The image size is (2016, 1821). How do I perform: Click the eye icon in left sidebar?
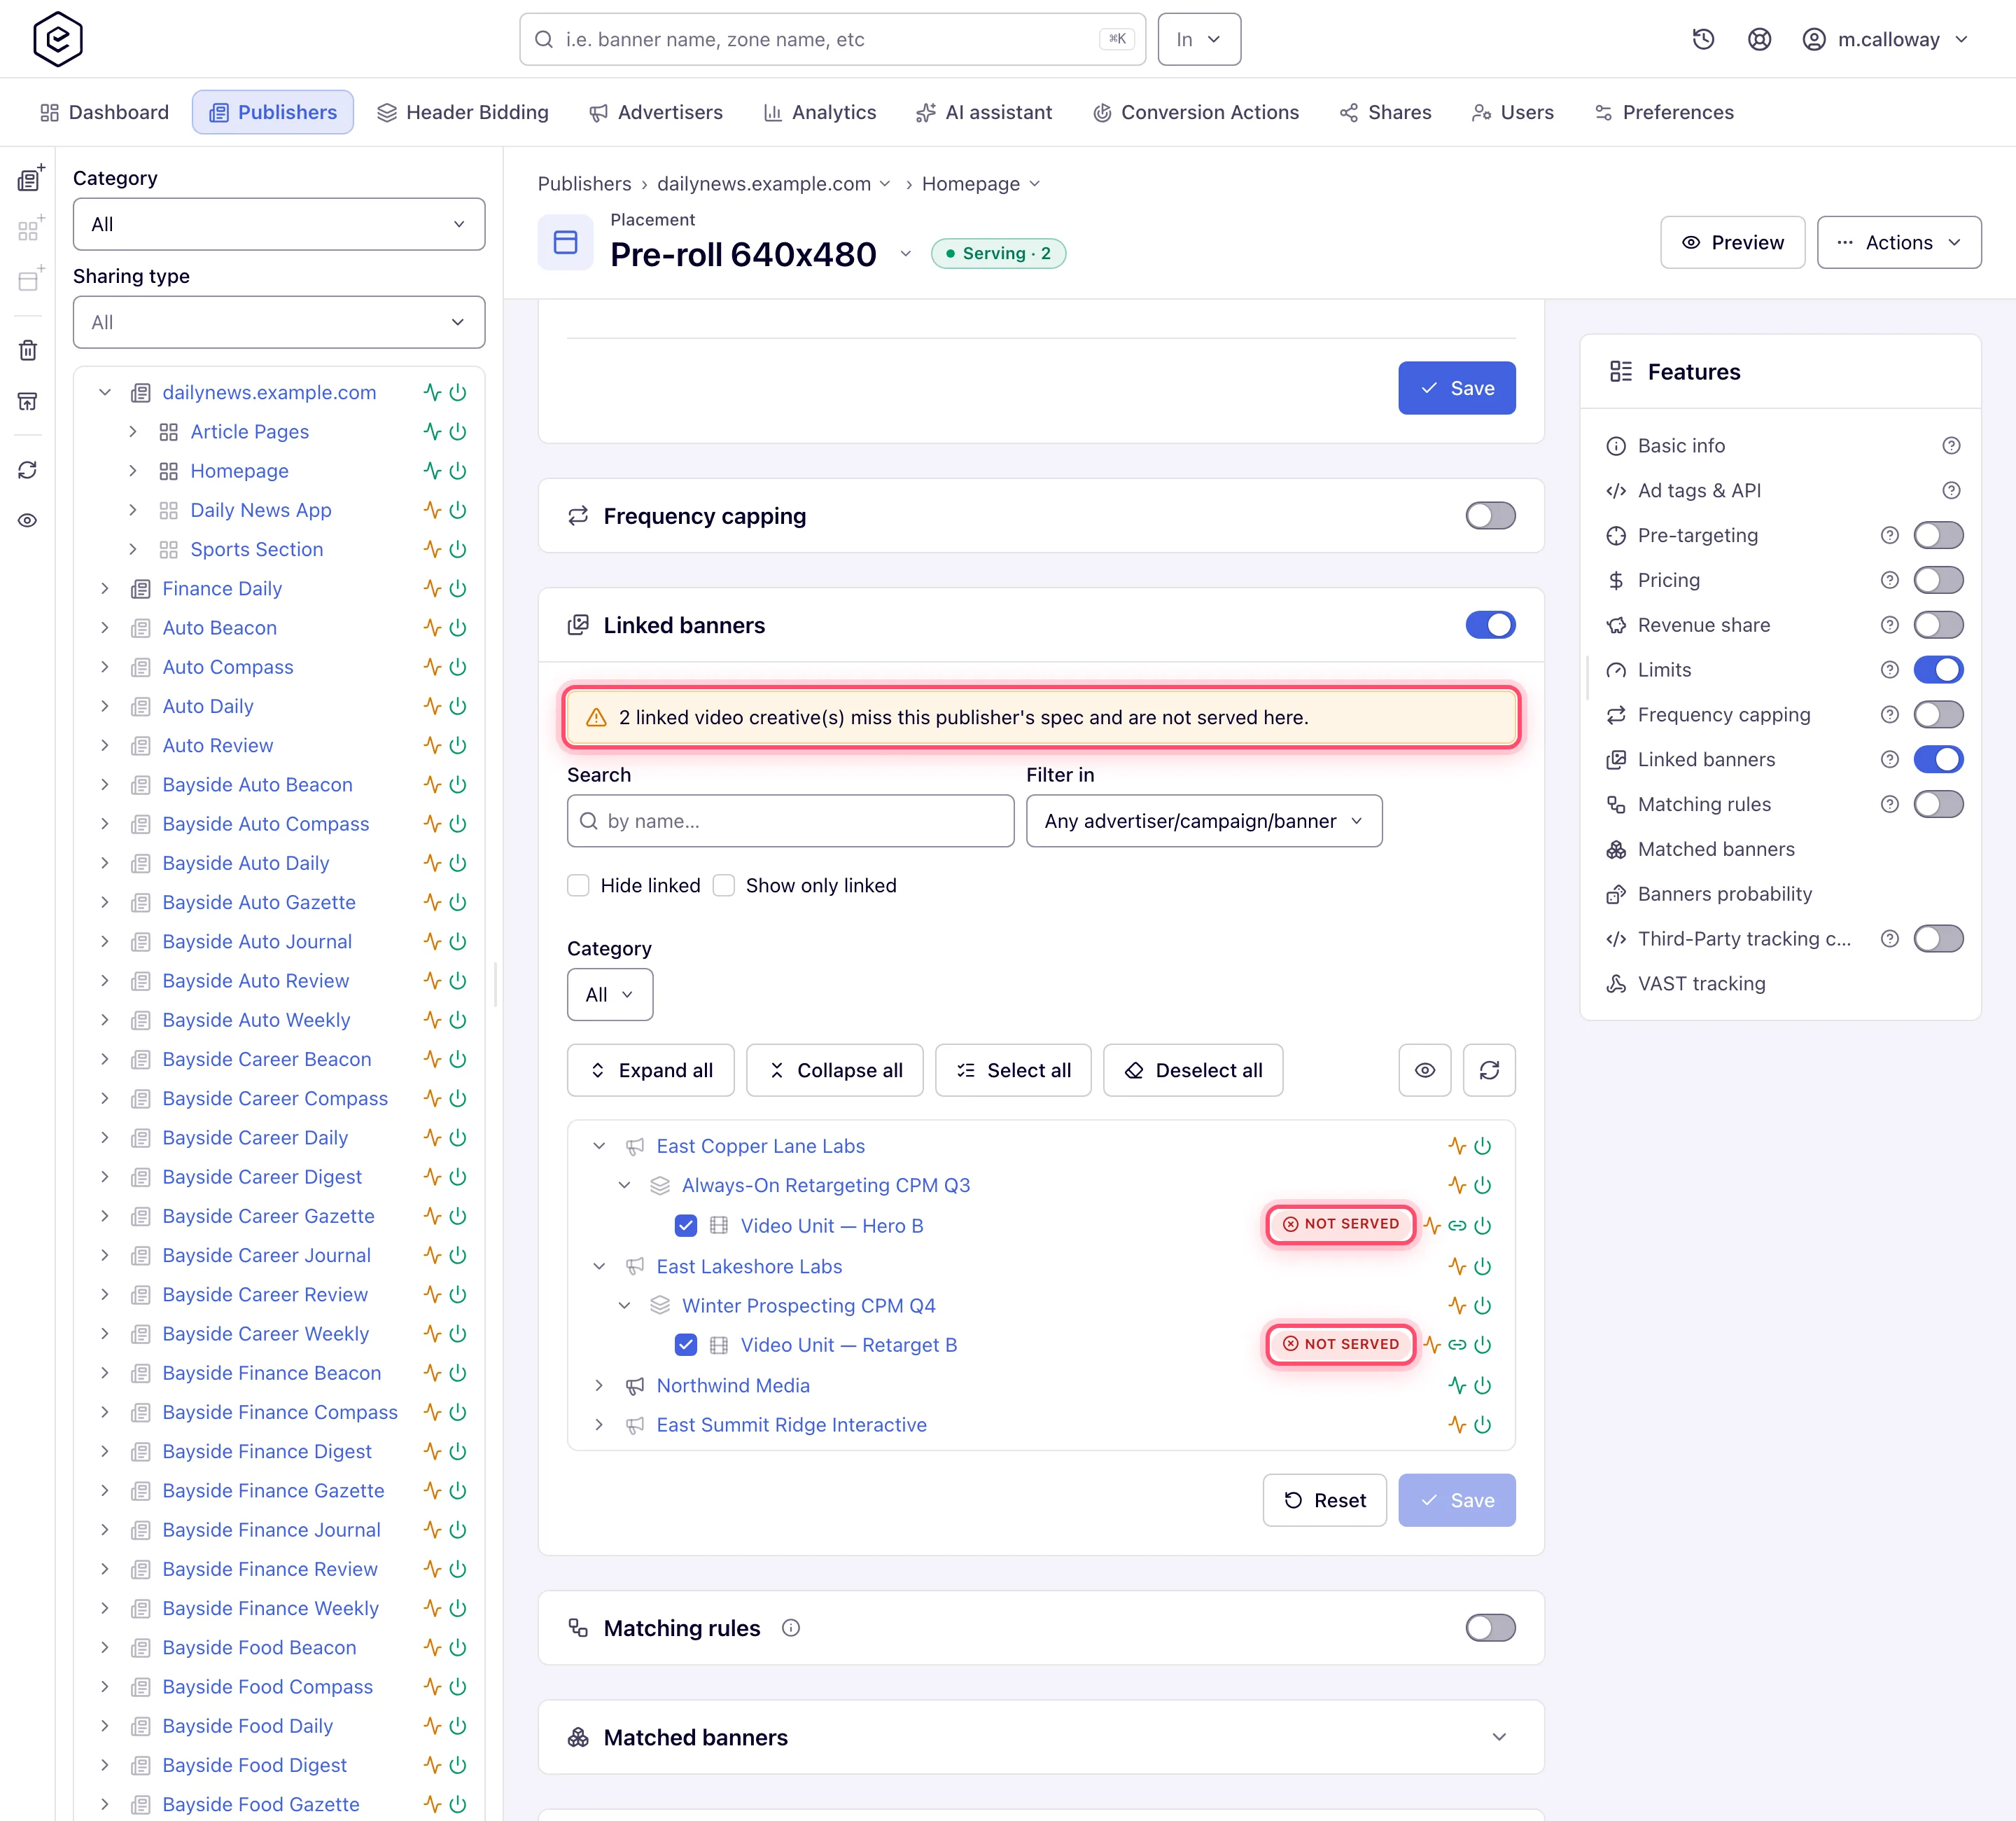click(x=28, y=520)
